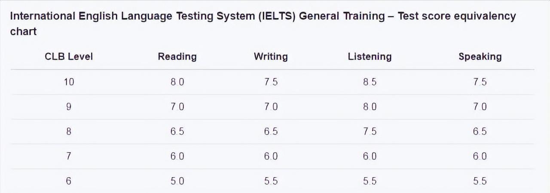Click the Speaking score 7.5 for CLB 10

point(480,82)
